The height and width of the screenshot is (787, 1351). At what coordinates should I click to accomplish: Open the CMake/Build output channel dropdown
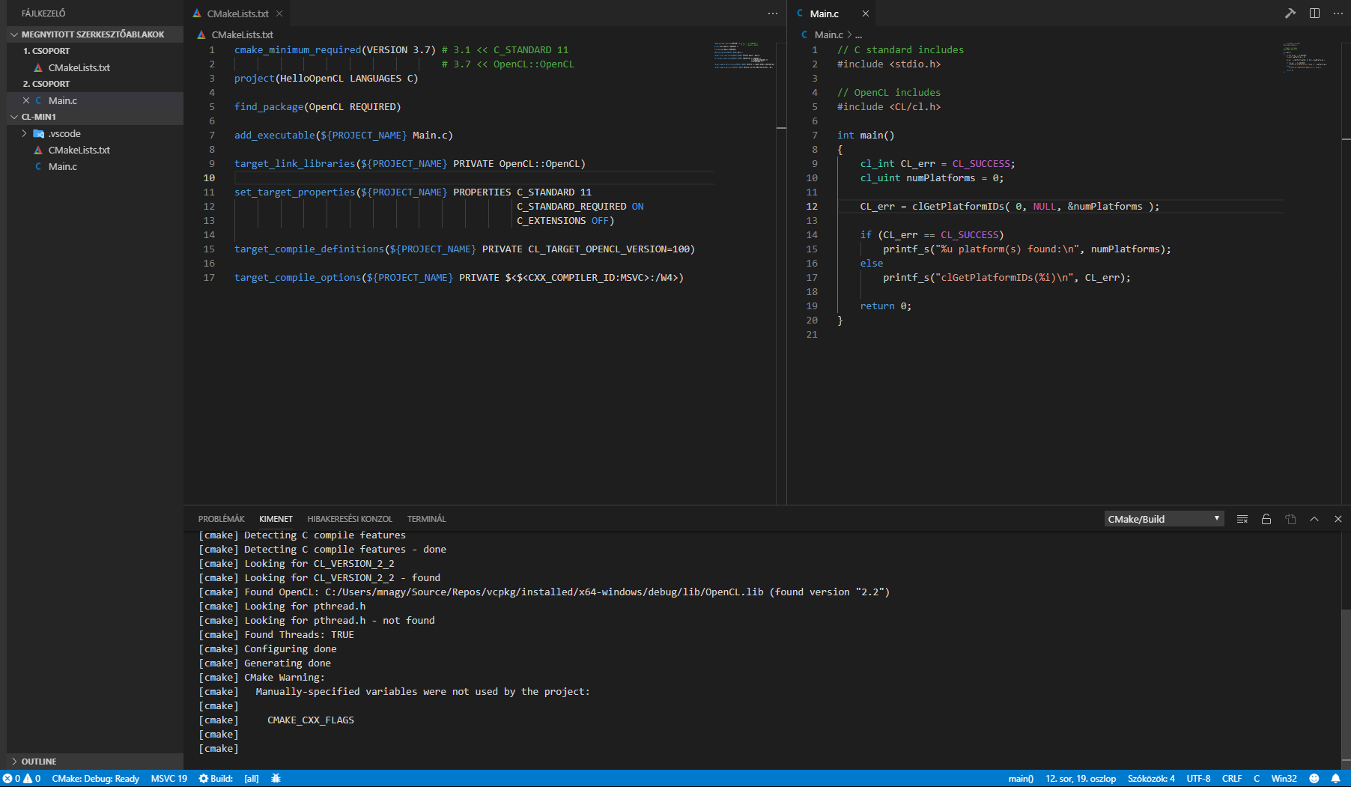(1164, 519)
